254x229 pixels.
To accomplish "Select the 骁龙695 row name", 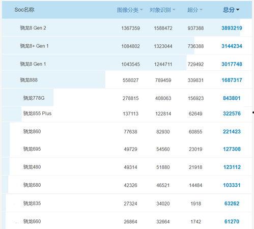I will (x=32, y=149).
